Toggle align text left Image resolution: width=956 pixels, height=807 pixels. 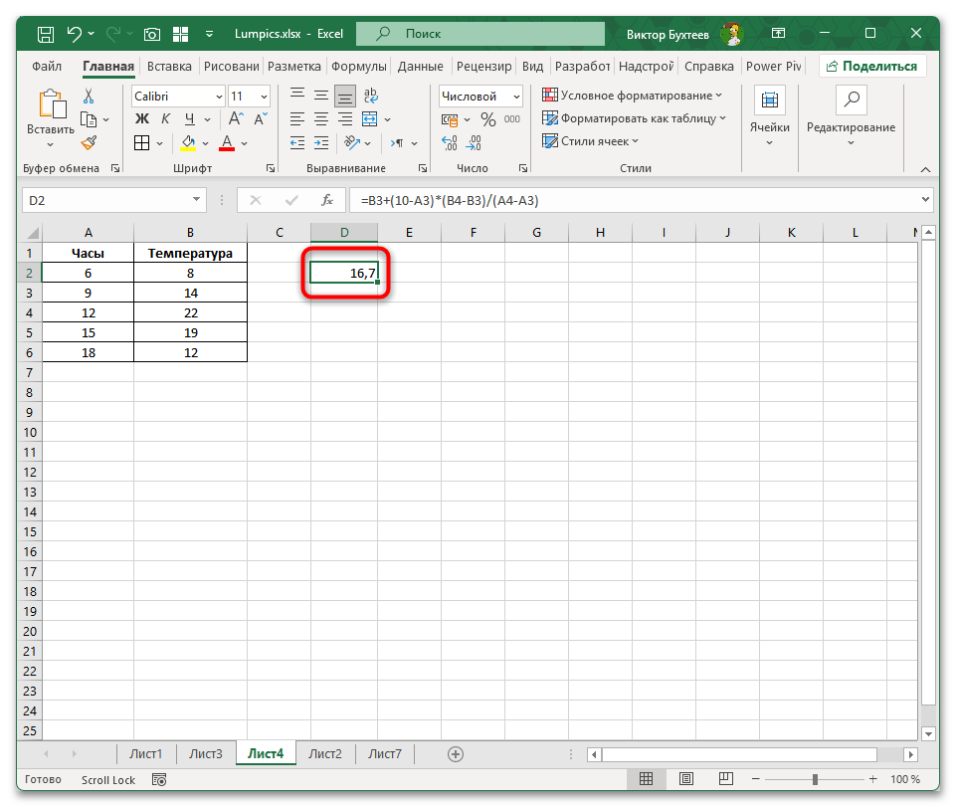[296, 119]
